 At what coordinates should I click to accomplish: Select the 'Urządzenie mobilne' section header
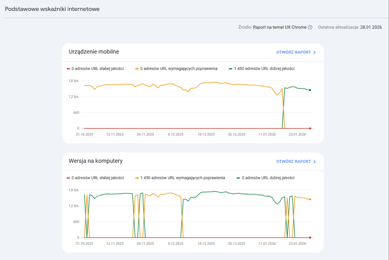click(x=93, y=52)
